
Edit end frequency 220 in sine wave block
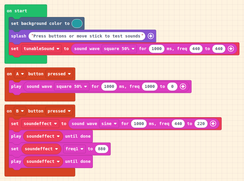[201, 124]
